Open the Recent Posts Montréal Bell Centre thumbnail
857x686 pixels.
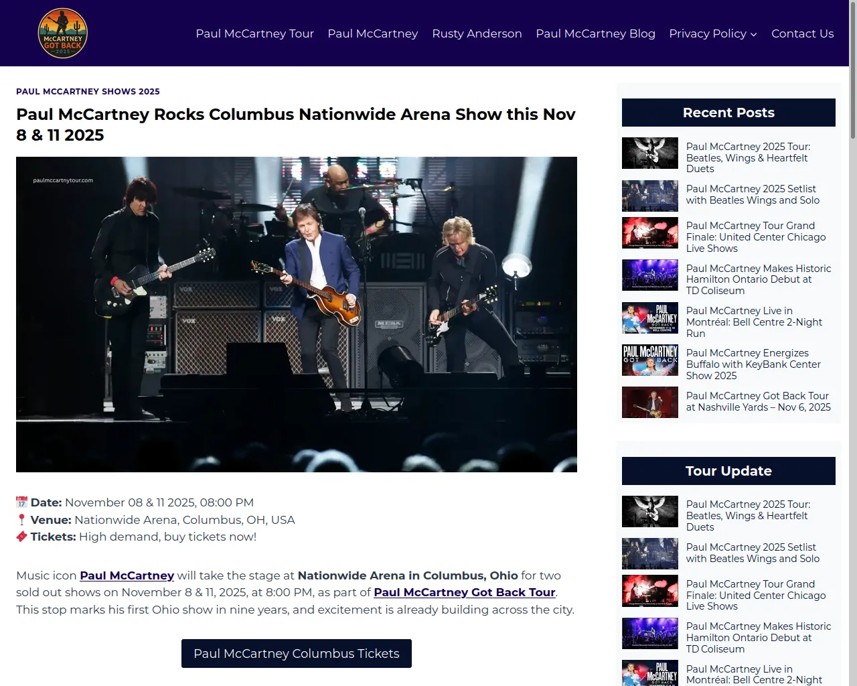point(650,318)
